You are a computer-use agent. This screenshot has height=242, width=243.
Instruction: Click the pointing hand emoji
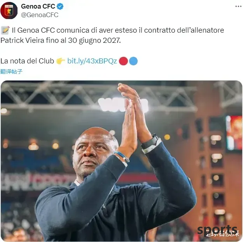61,61
